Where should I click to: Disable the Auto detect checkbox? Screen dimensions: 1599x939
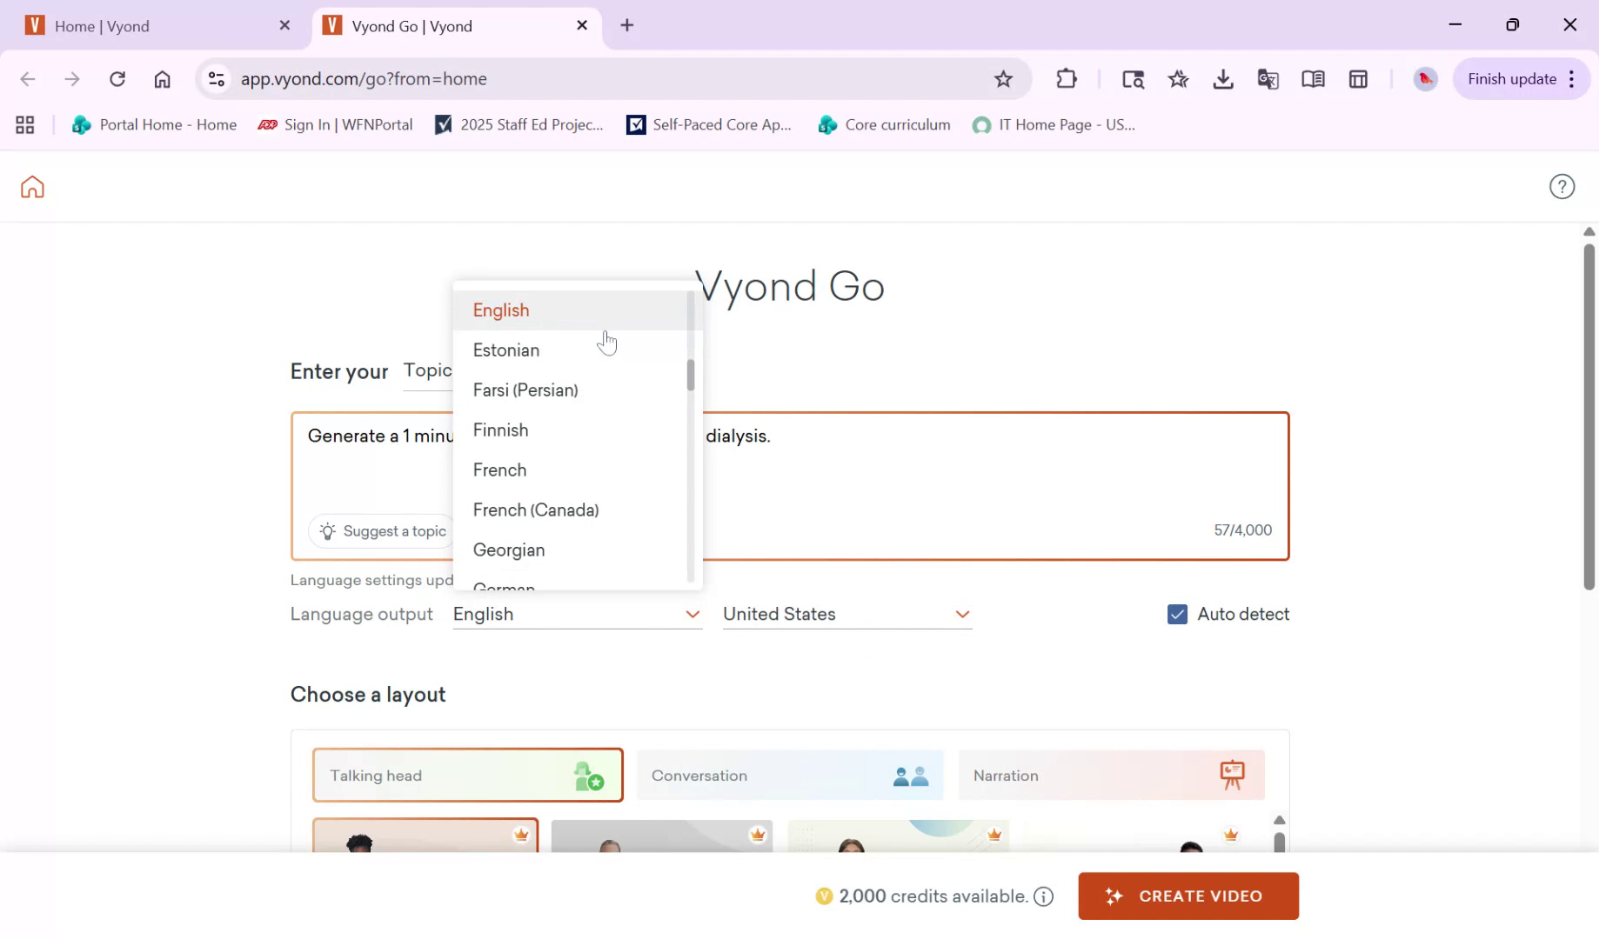1177,614
